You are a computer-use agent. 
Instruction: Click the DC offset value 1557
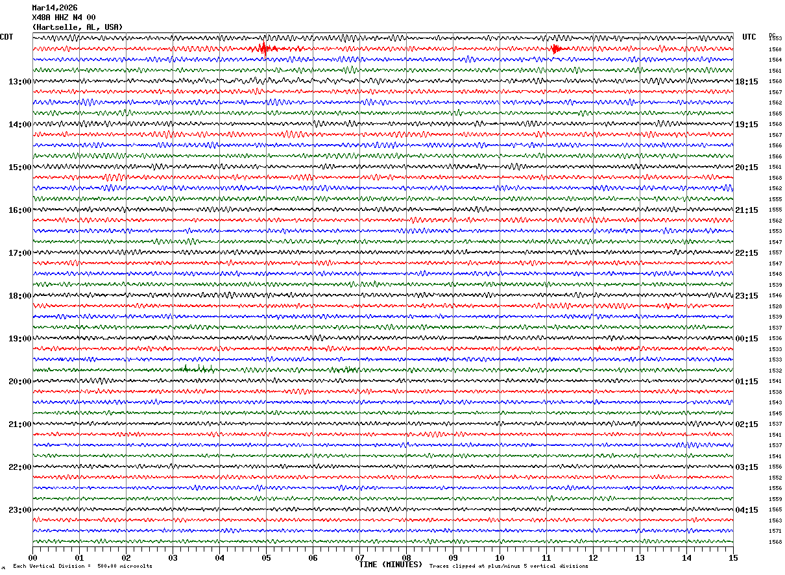(x=775, y=253)
